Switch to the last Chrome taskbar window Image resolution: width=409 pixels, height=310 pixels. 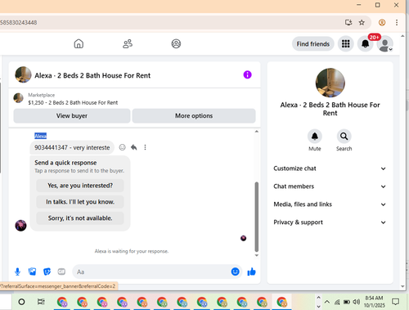point(281,302)
